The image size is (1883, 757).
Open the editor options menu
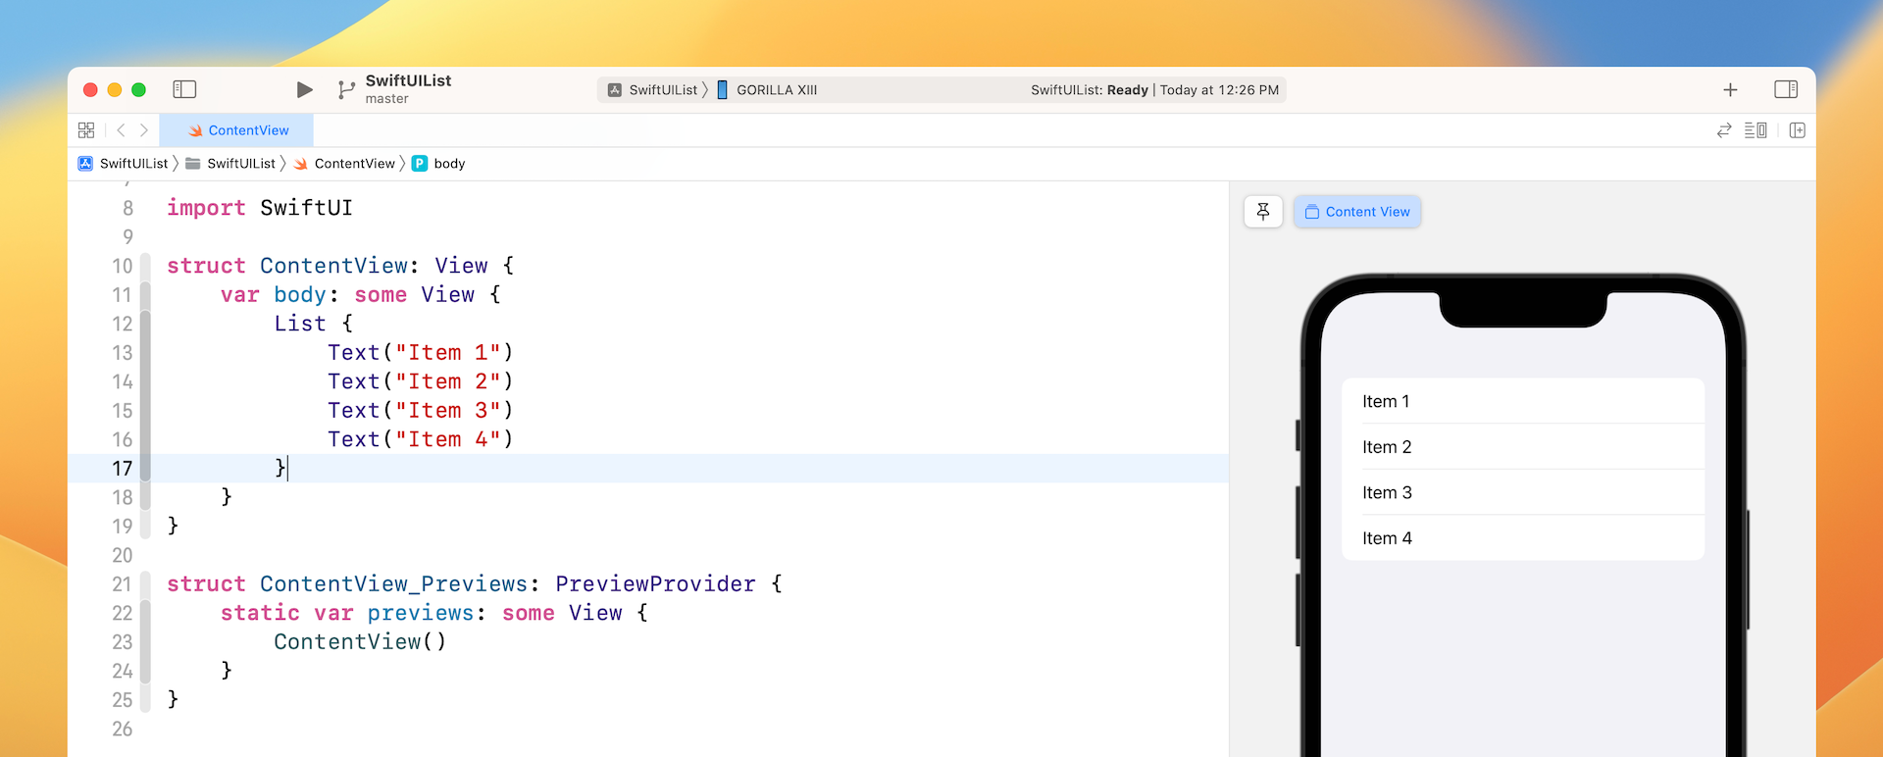tap(1755, 130)
